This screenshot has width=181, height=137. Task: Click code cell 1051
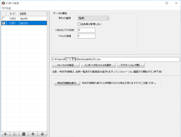point(12,23)
